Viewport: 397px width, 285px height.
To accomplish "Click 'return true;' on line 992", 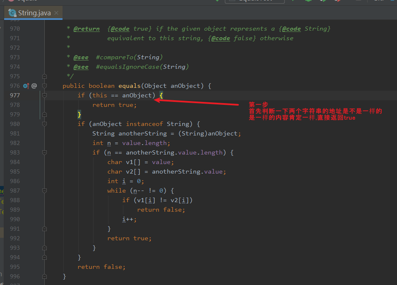I will pyautogui.click(x=130, y=238).
